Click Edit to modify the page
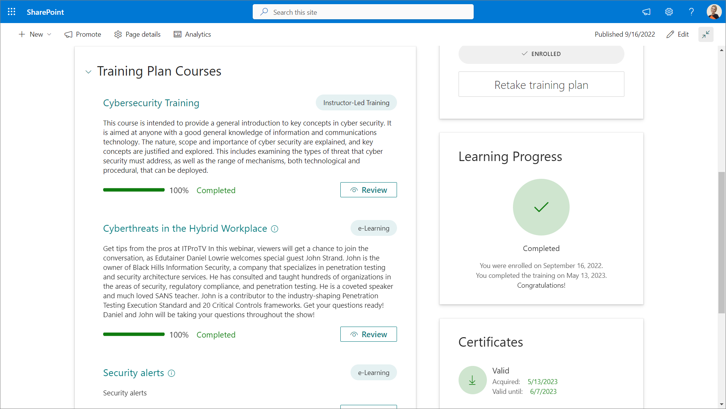 (x=678, y=34)
